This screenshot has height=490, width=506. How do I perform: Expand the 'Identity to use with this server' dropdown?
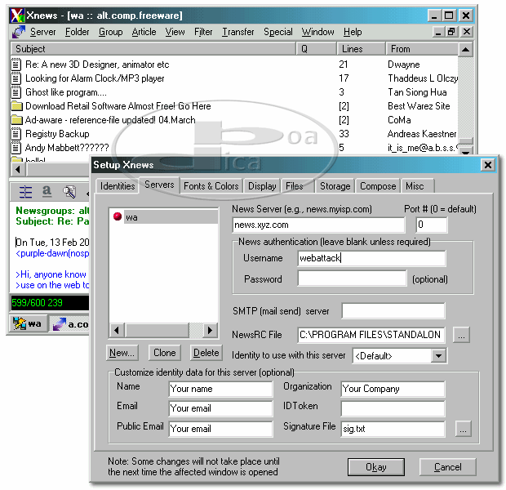coord(439,356)
